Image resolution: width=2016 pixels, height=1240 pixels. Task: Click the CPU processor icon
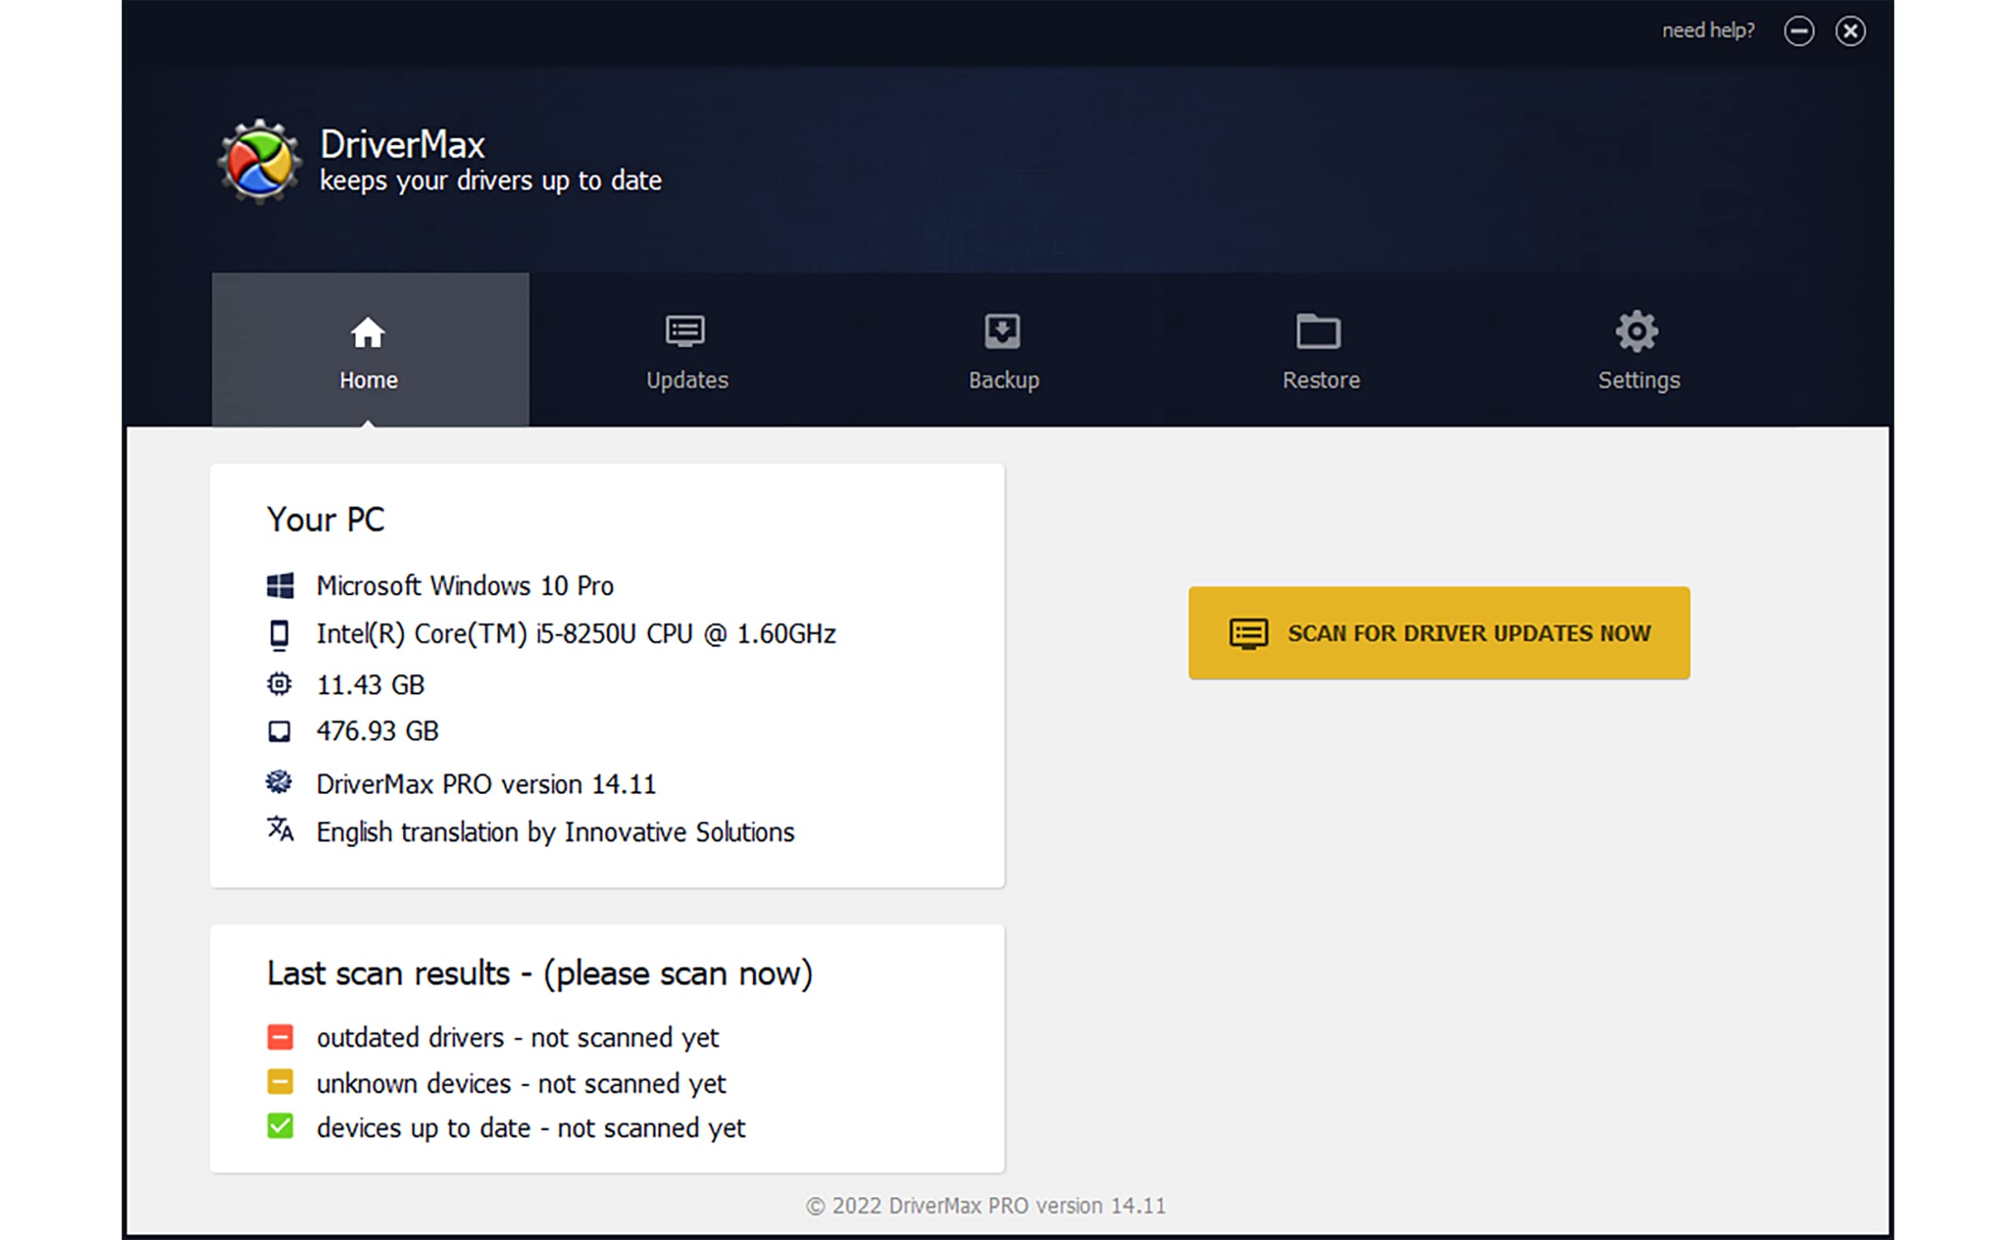click(280, 635)
